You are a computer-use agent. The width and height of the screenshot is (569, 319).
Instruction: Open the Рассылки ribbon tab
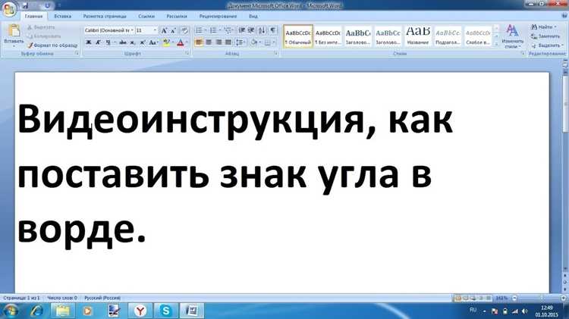click(177, 17)
